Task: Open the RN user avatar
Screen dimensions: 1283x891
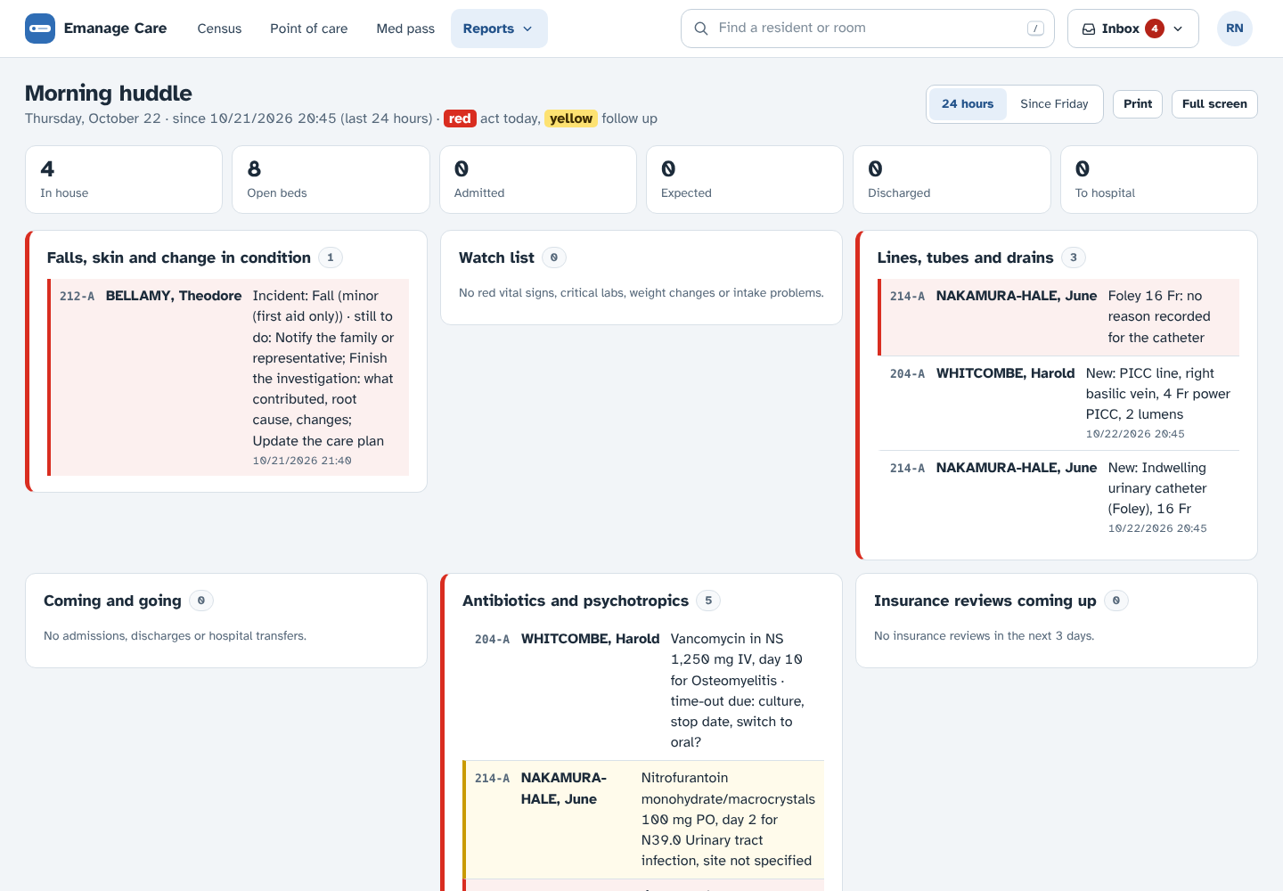Action: (x=1235, y=29)
